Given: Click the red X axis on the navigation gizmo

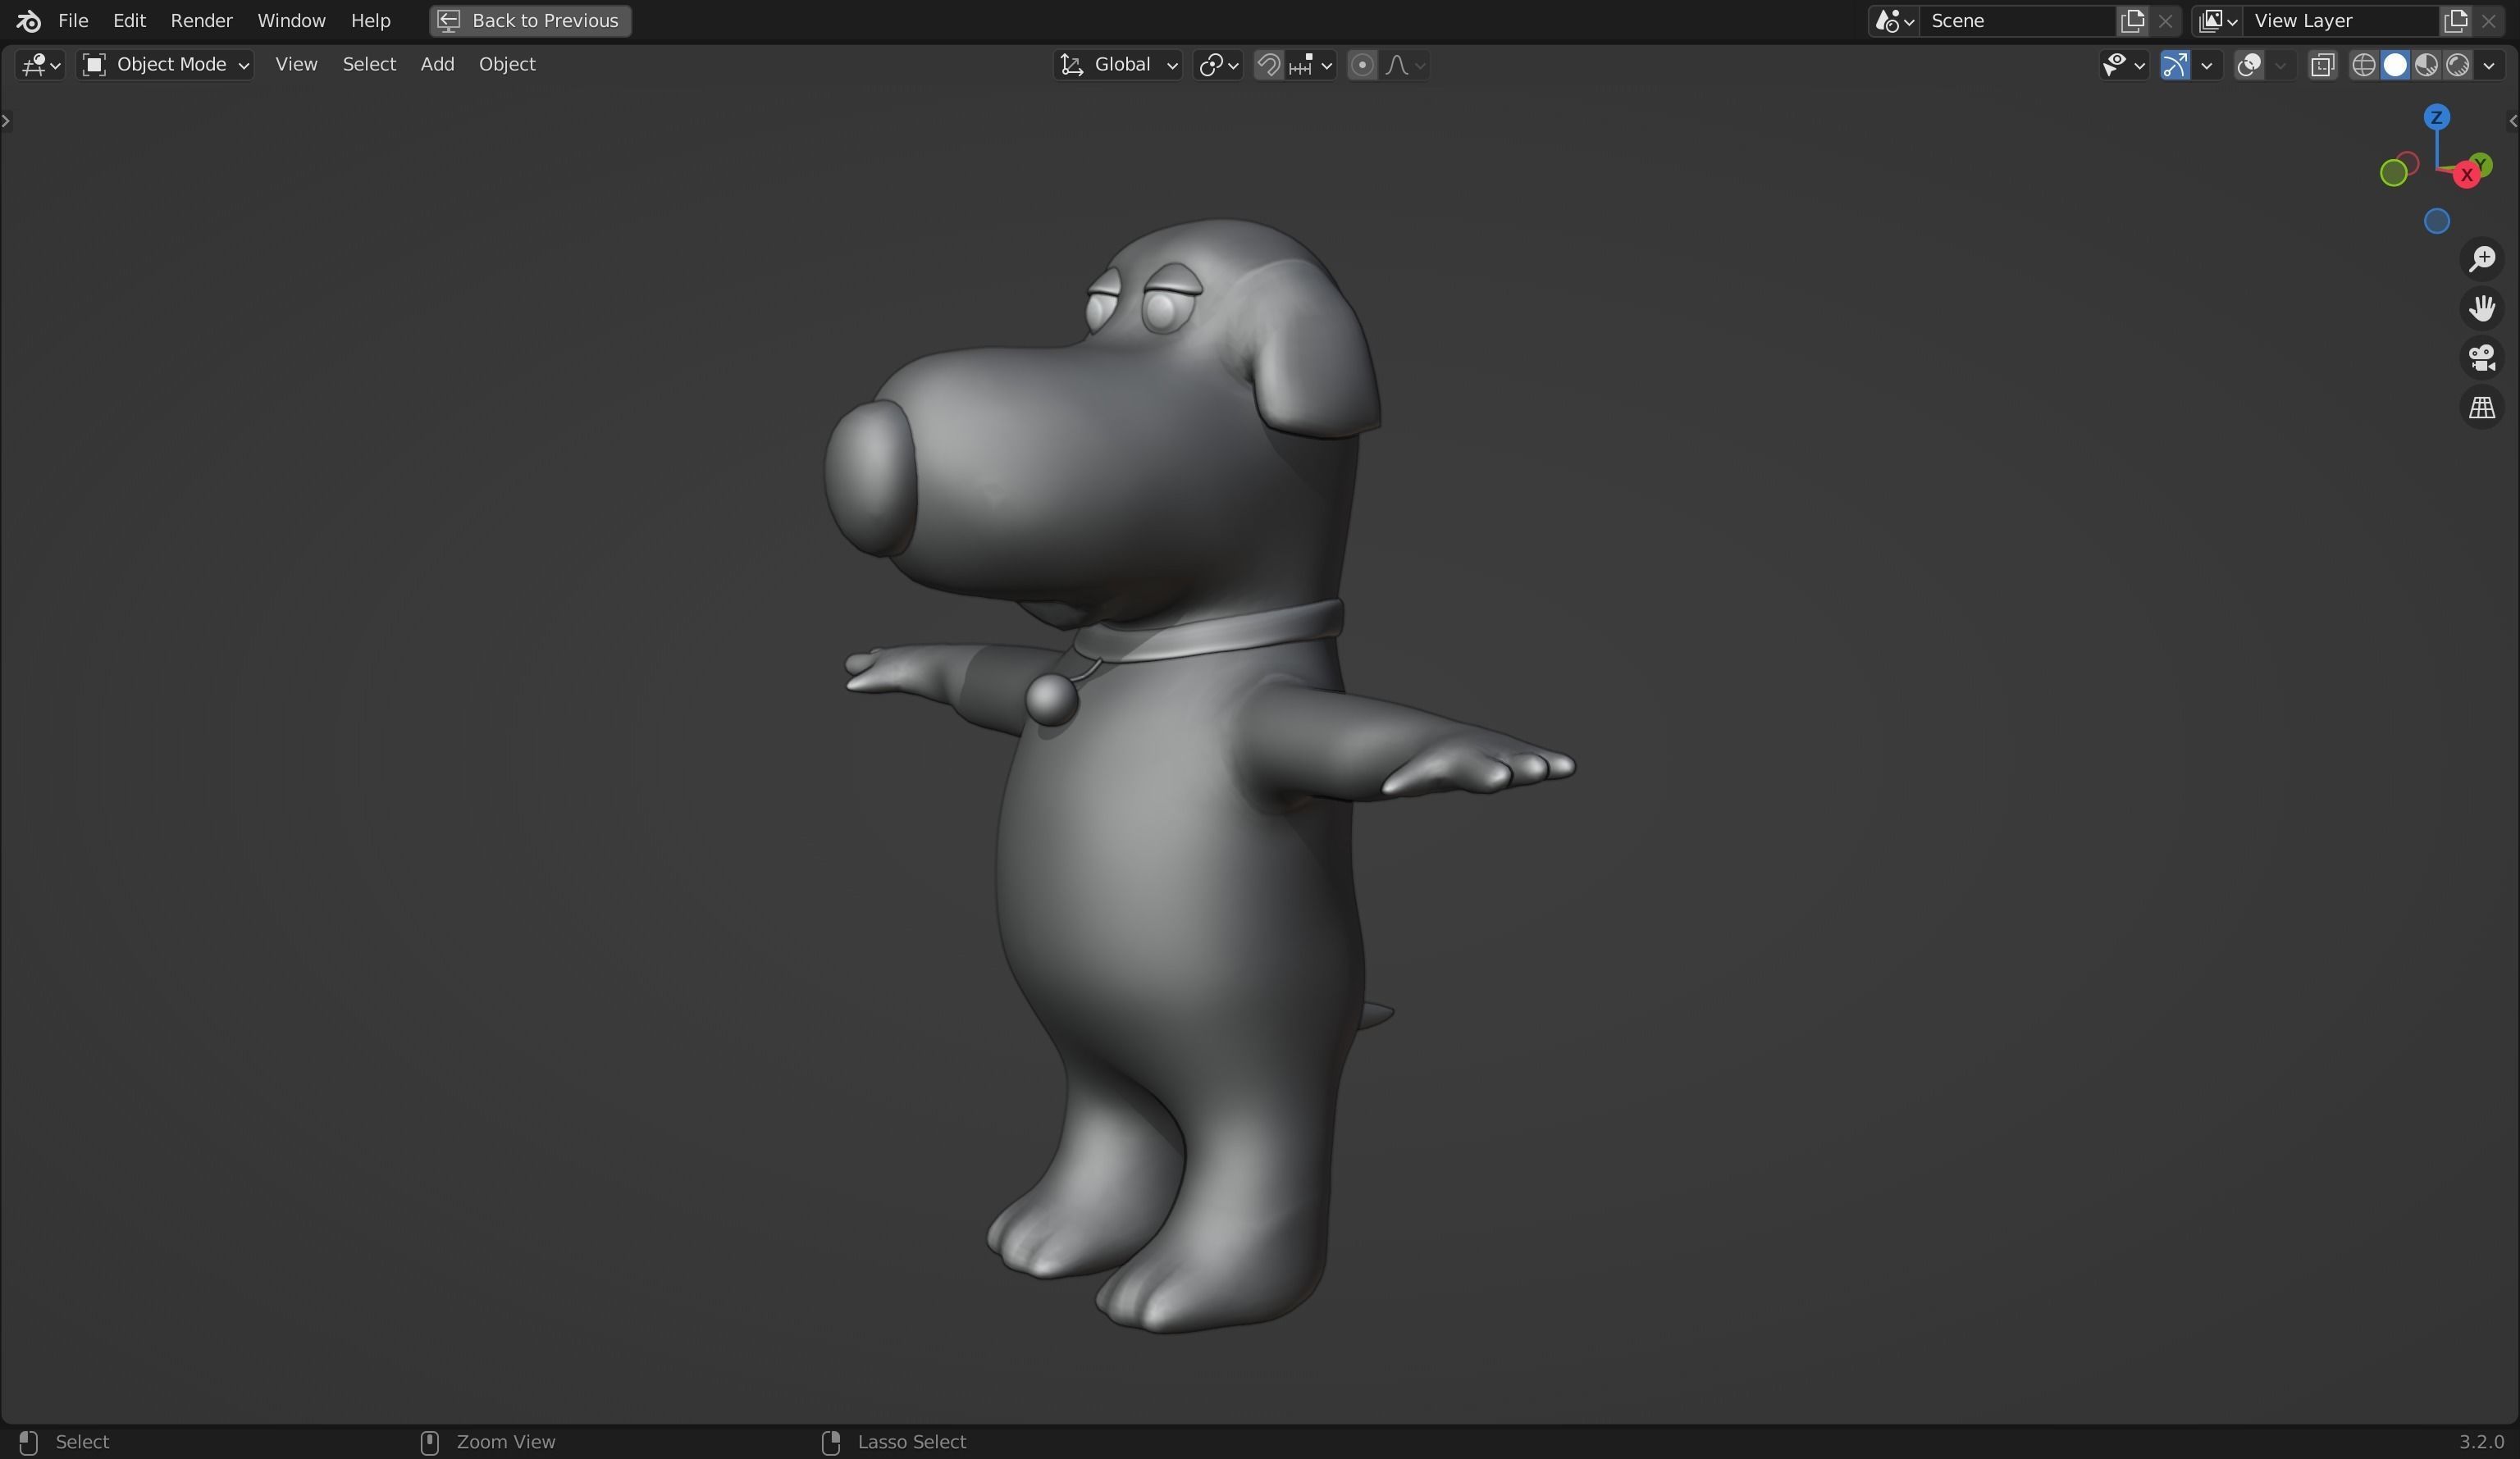Looking at the screenshot, I should point(2466,175).
